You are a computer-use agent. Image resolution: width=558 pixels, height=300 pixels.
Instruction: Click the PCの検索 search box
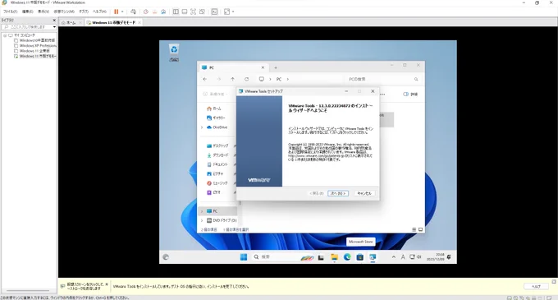[383, 79]
